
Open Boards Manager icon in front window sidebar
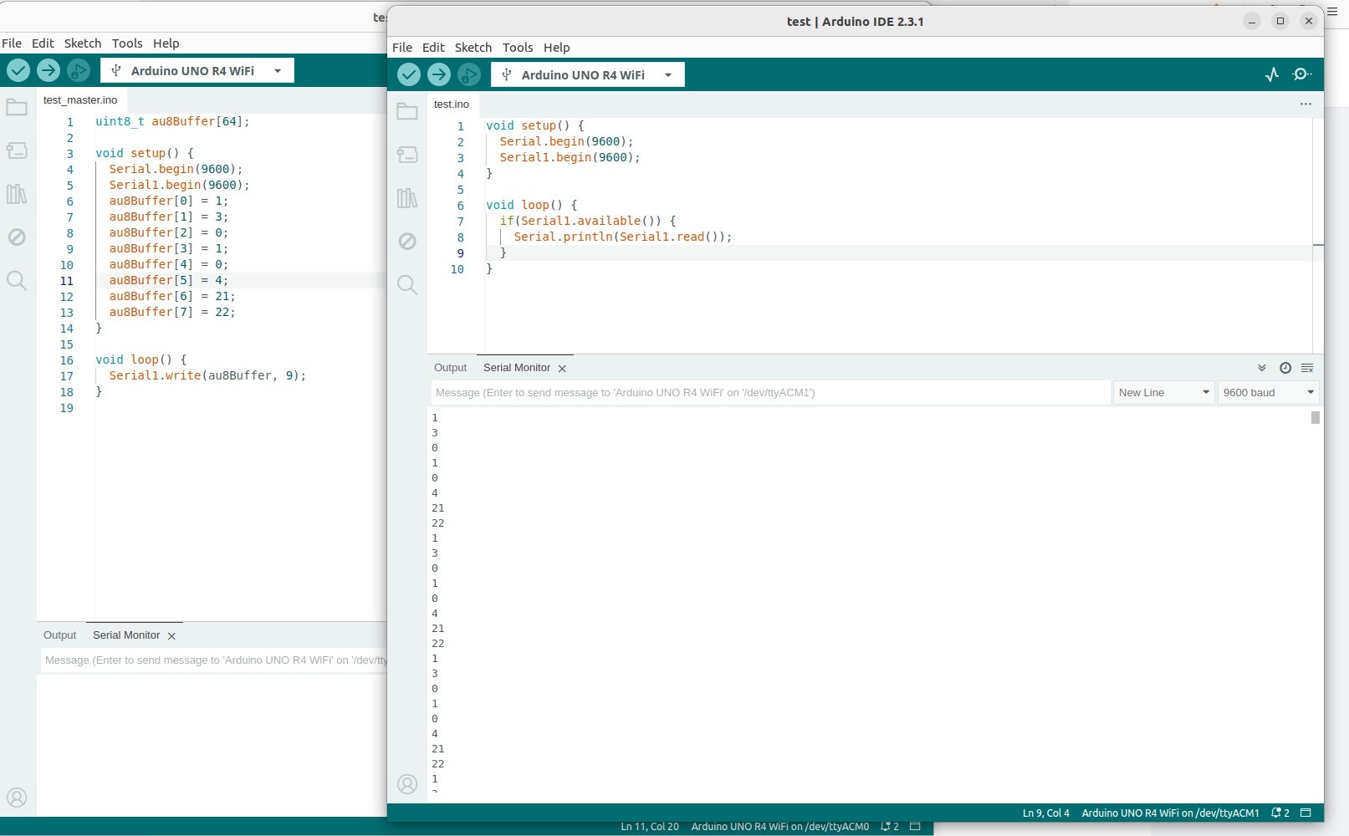pos(407,155)
